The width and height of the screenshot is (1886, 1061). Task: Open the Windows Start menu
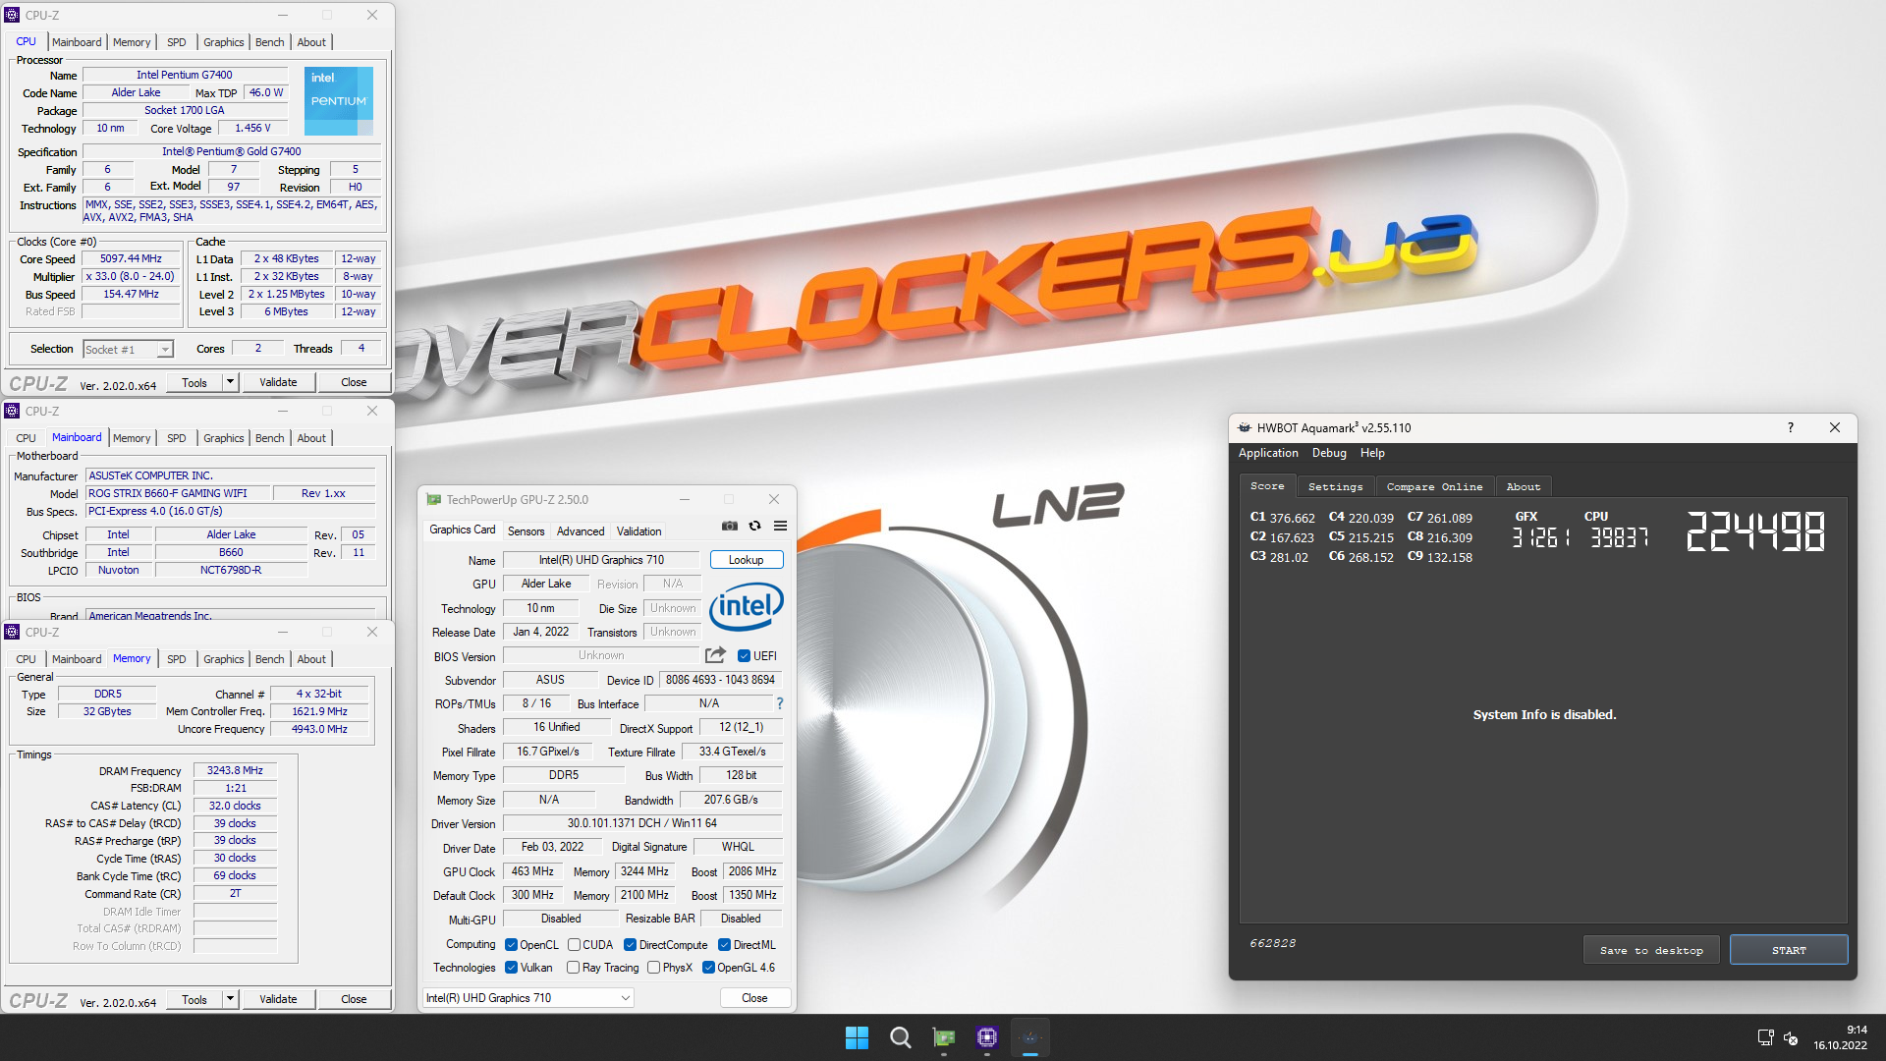coord(857,1037)
